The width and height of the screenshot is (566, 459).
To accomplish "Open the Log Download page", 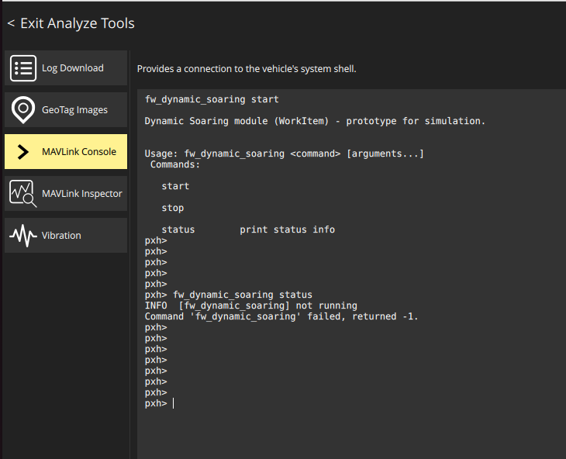I will 72,68.
